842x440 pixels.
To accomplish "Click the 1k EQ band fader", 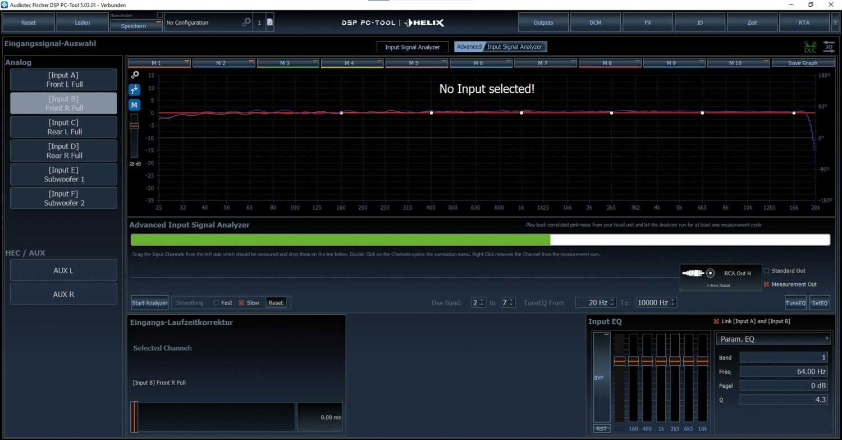I will click(661, 361).
